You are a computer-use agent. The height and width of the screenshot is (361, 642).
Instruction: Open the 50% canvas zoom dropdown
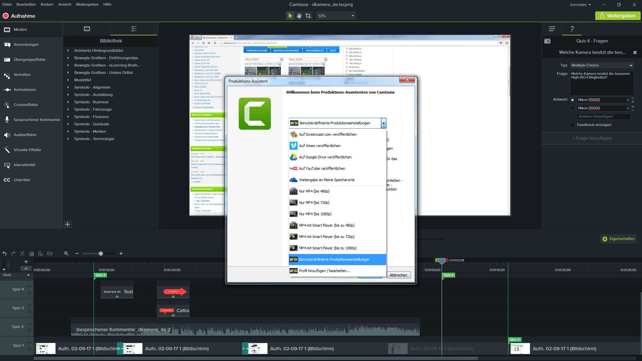(336, 16)
